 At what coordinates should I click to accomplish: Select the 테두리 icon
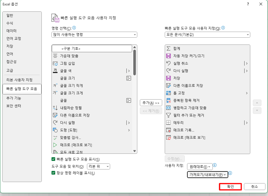(168, 123)
